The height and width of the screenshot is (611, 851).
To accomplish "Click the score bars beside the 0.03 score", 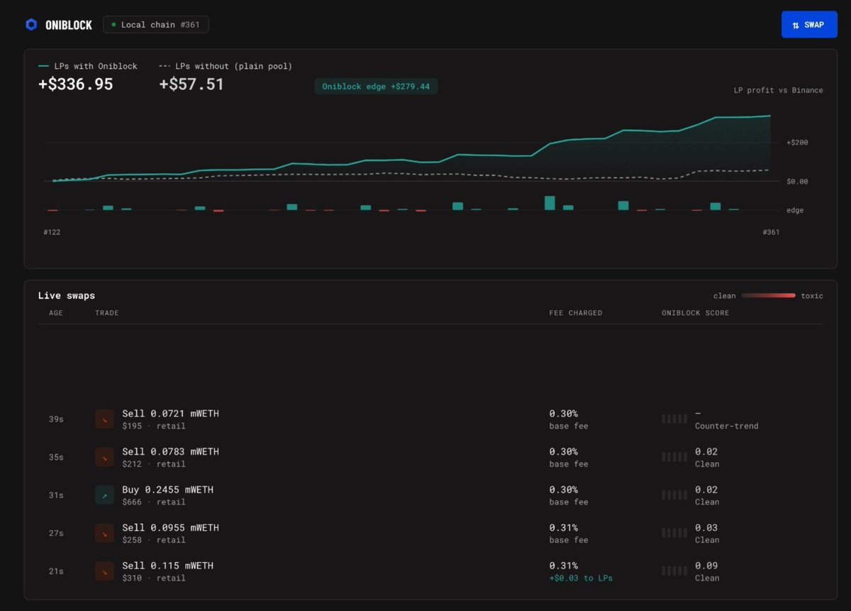I will point(674,533).
